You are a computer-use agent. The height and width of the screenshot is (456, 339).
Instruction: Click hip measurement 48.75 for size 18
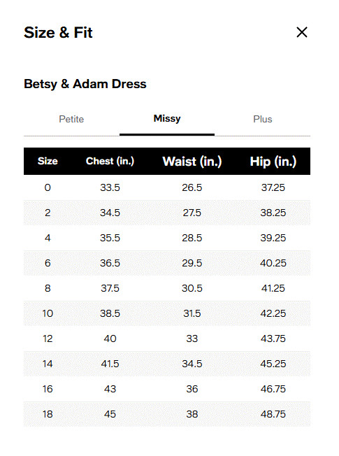[x=273, y=414]
